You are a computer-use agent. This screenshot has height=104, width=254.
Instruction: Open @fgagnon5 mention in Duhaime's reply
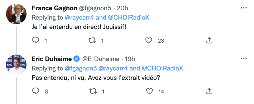point(81,68)
